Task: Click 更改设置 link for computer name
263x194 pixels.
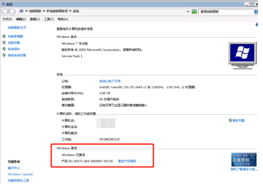Action: [238, 120]
